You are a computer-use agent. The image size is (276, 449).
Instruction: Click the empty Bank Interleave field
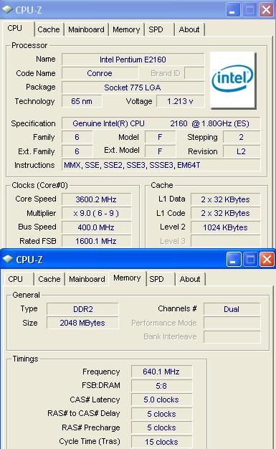232,337
